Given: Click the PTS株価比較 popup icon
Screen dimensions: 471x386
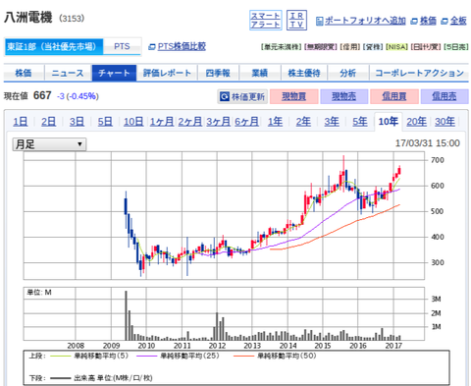Looking at the screenshot, I should tap(152, 47).
